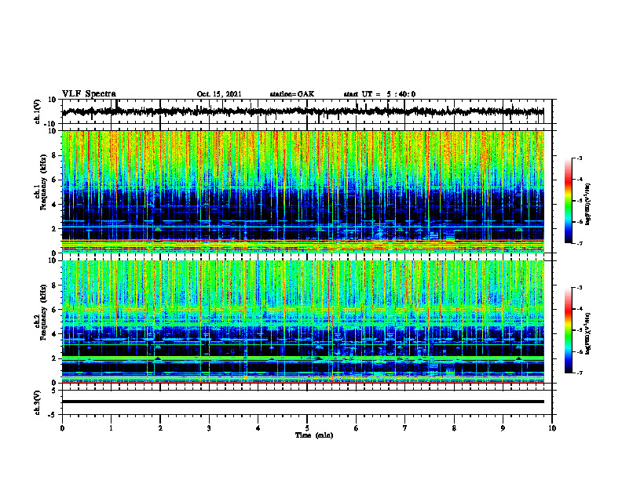Click the "VLF Spectra" plot title

tap(89, 94)
